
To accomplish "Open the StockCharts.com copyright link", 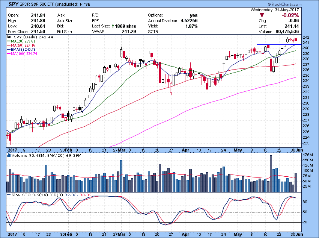I will tap(284, 4).
